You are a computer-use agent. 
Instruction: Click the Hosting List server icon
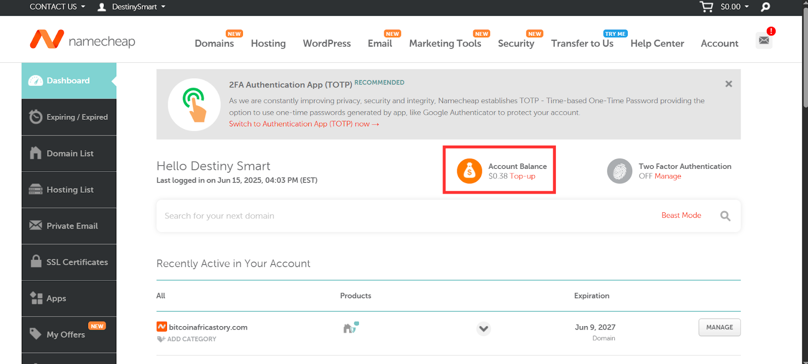click(35, 190)
